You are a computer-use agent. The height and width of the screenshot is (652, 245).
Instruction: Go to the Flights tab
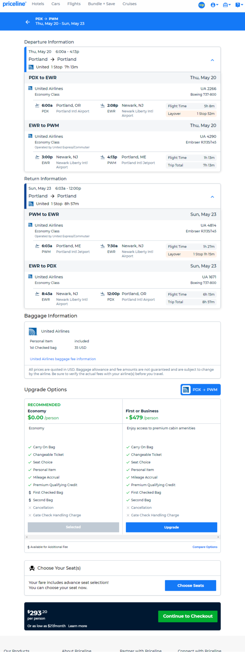tap(74, 4)
